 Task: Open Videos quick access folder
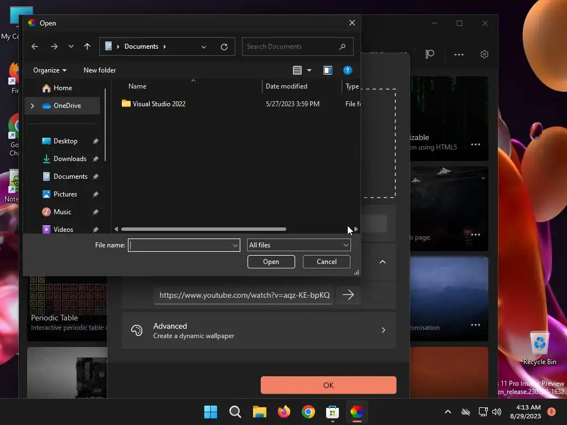coord(63,230)
